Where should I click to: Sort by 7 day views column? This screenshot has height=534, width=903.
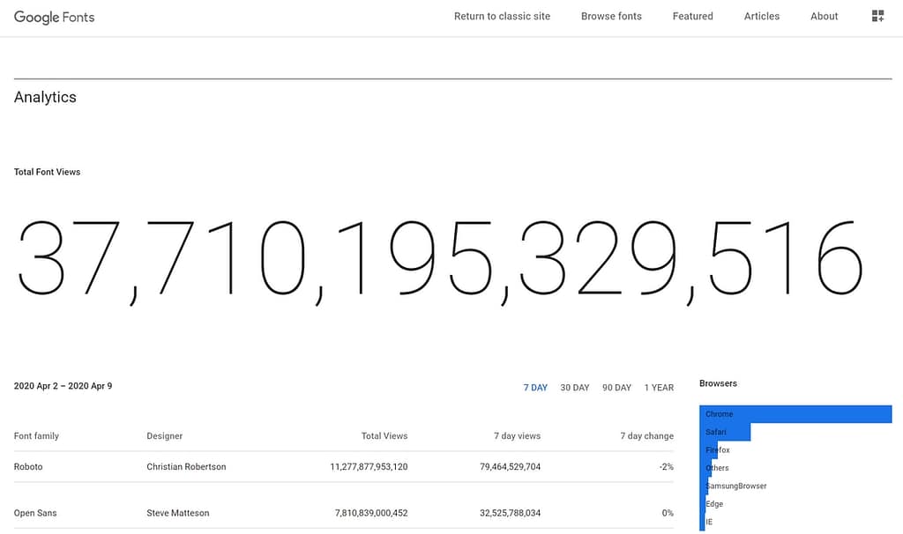tap(517, 436)
